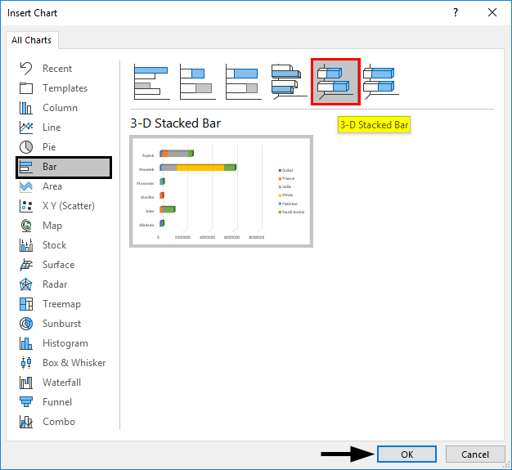512x470 pixels.
Task: Choose the Stacked Bar subtype icon
Action: click(198, 82)
